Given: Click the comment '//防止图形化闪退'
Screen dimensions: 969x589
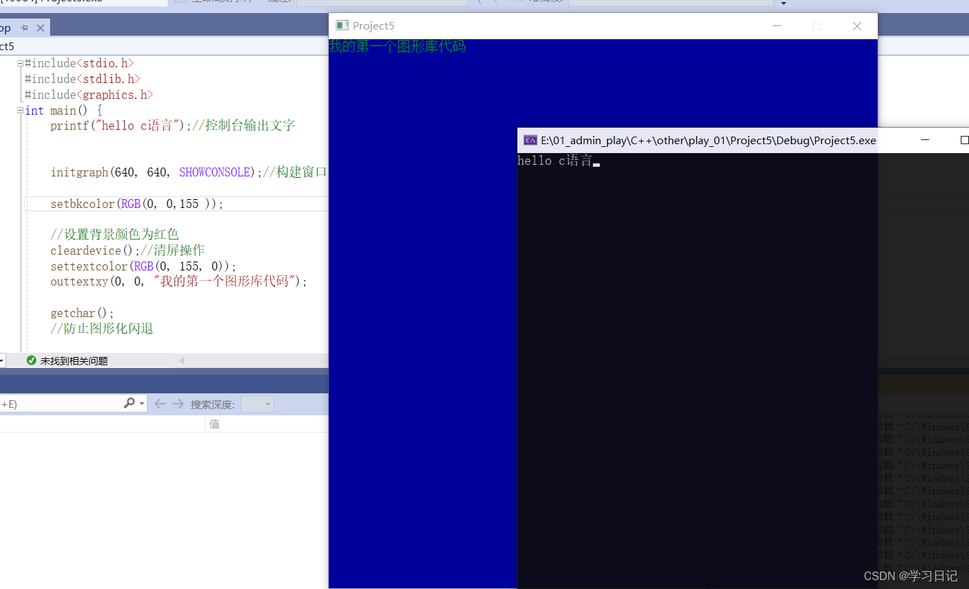Looking at the screenshot, I should coord(102,329).
